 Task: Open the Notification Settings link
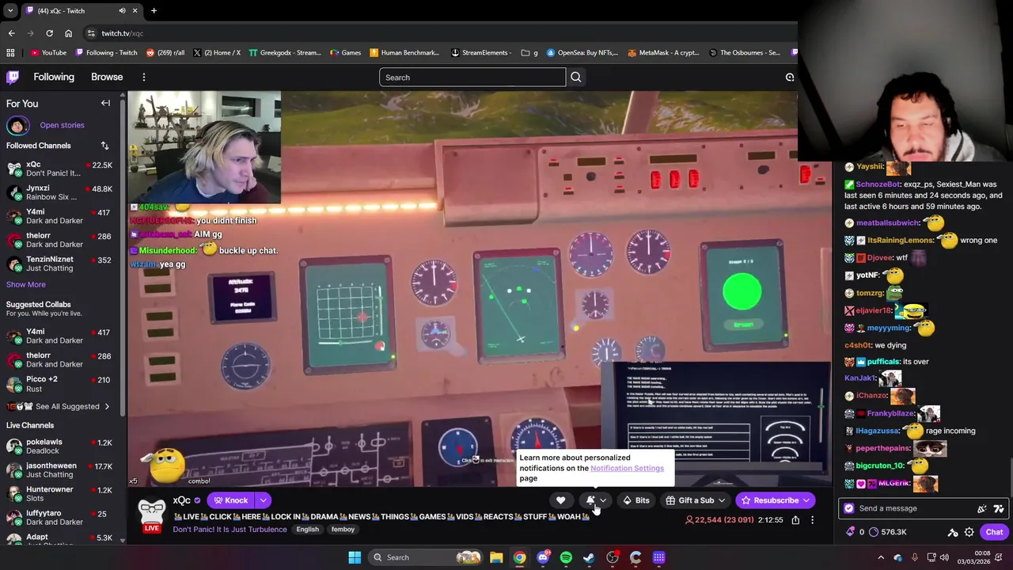tap(627, 468)
